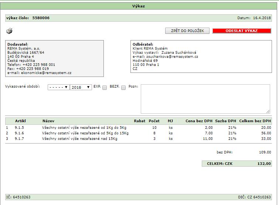Select supplier name REMA Systém, a.s.

pos(24,49)
